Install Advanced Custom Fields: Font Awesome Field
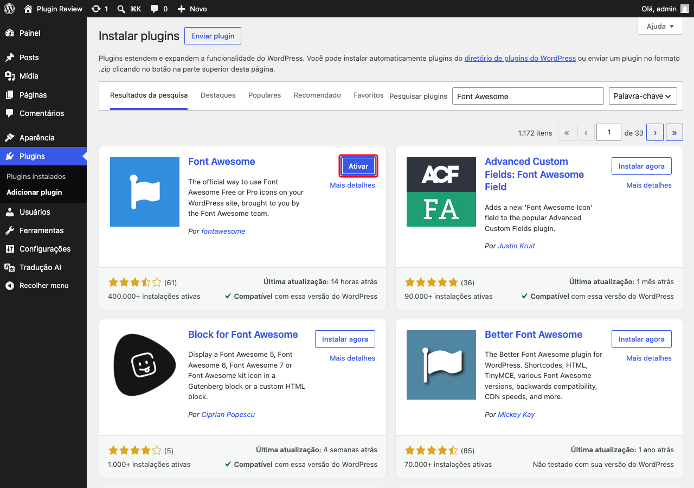 pyautogui.click(x=641, y=166)
